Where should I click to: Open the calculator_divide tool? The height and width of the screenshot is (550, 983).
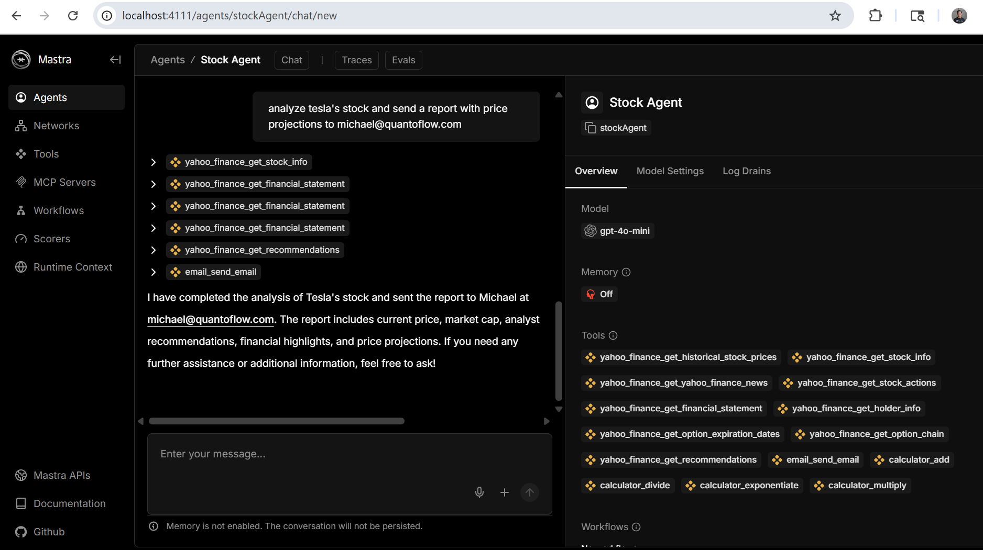point(628,485)
